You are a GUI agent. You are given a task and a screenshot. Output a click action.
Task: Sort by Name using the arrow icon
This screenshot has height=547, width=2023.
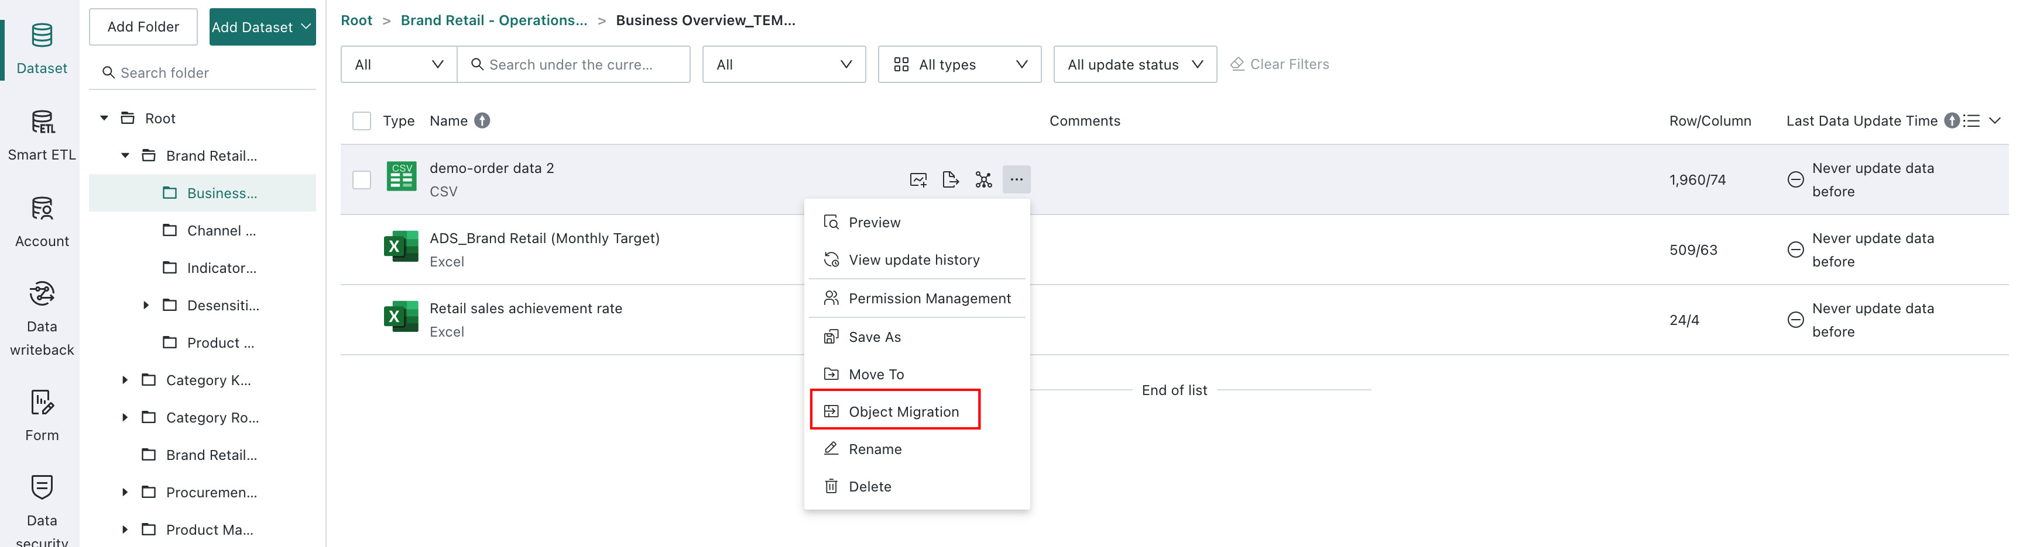click(x=482, y=121)
